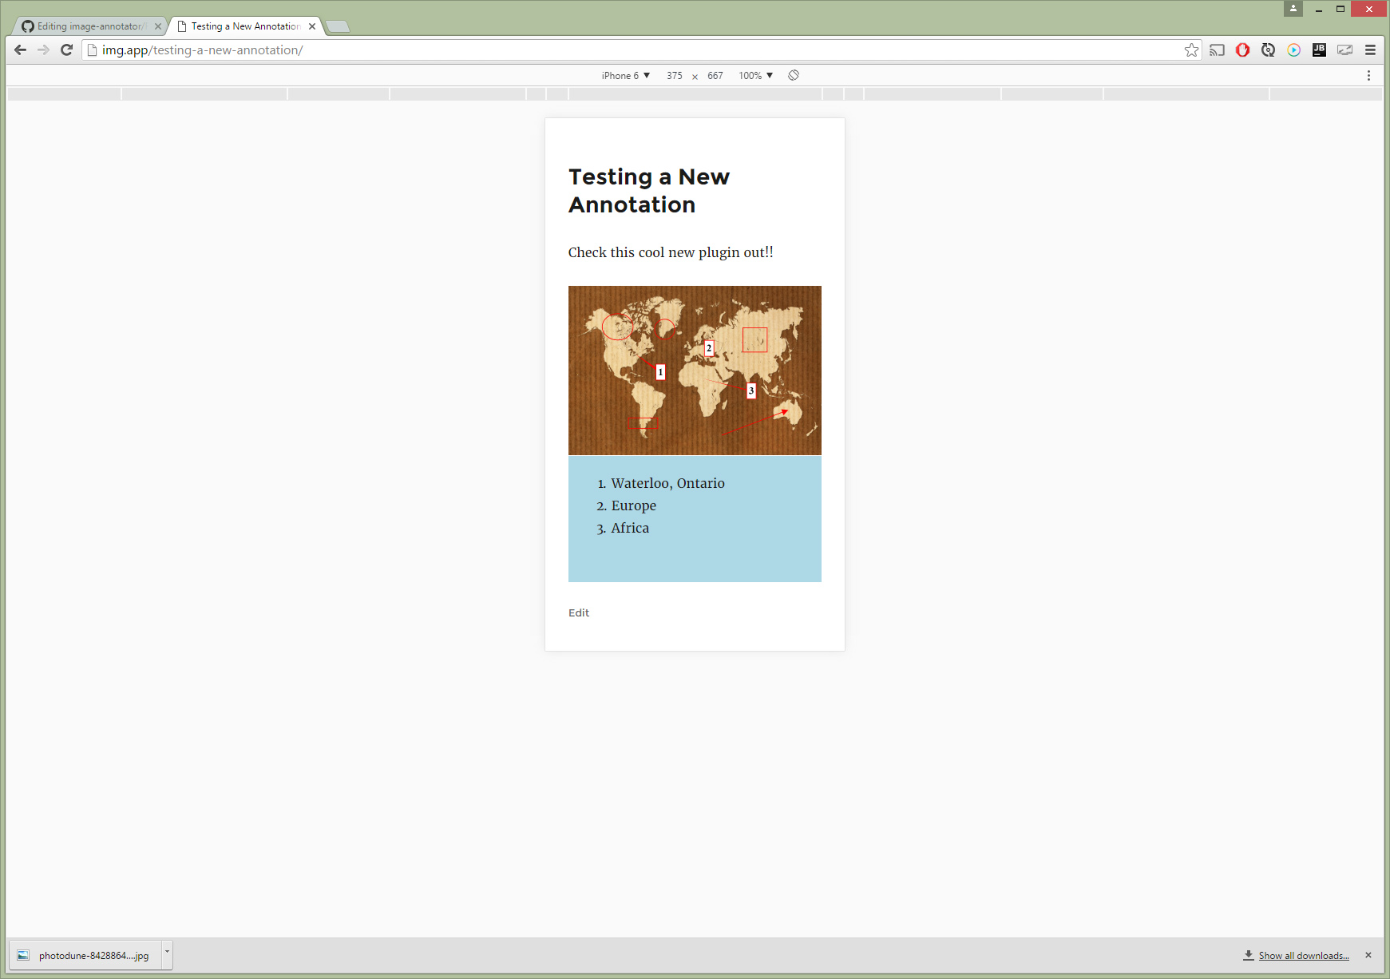Screen dimensions: 1390x979
Task: Open the JetBrains JB extension icon
Action: [1319, 50]
